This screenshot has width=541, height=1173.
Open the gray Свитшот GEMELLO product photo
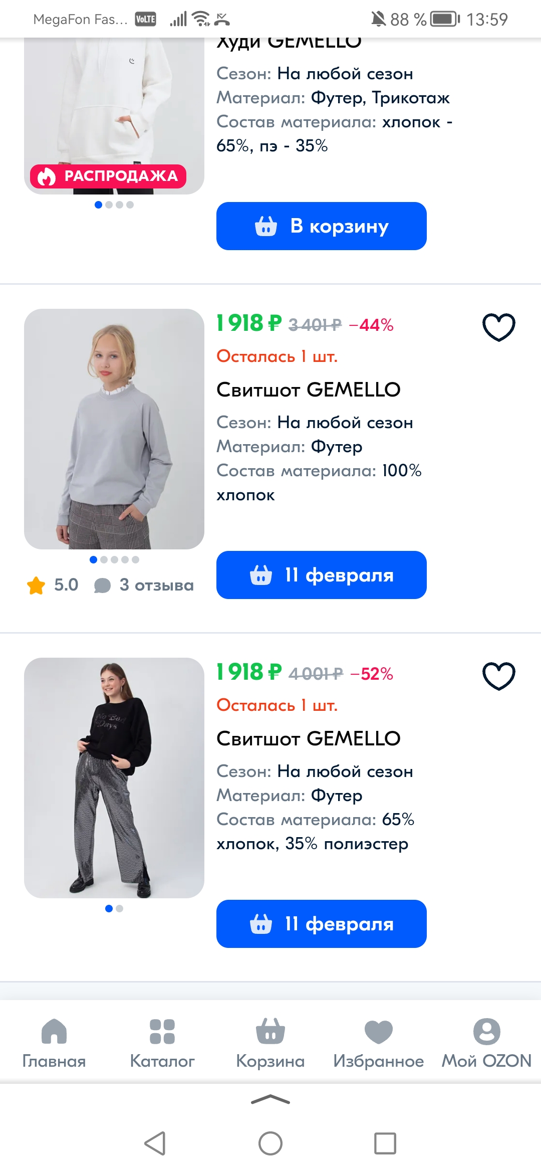pos(114,429)
